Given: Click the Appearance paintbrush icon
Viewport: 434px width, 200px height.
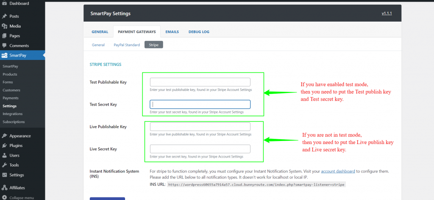Looking at the screenshot, I should tap(4, 136).
